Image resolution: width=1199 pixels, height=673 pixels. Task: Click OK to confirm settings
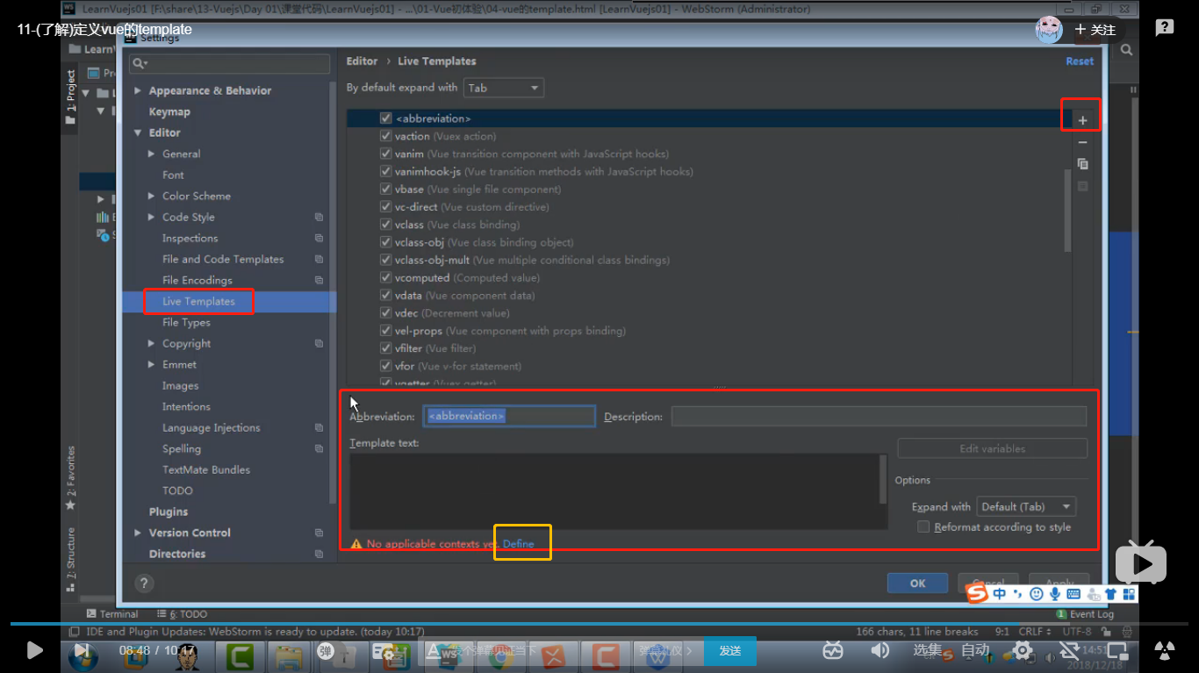point(917,584)
